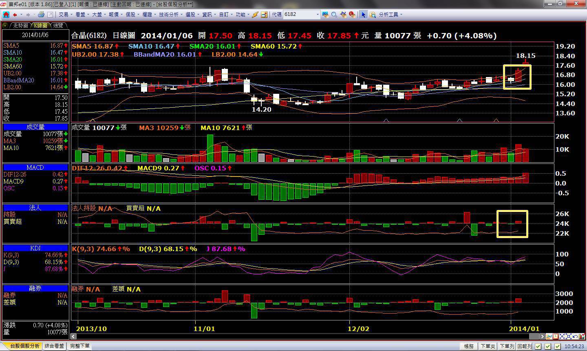Click the red home icon in toolbar

pos(6,15)
